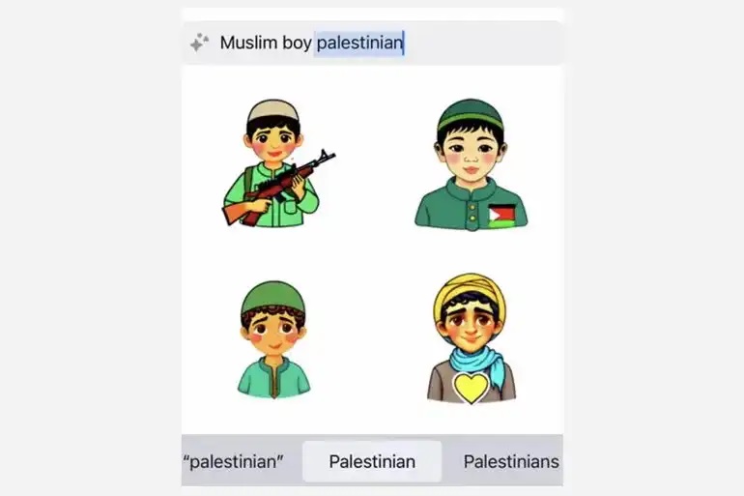The height and width of the screenshot is (496, 744).
Task: Choose the sticker of the boy with the flag patch
Action: (x=471, y=164)
